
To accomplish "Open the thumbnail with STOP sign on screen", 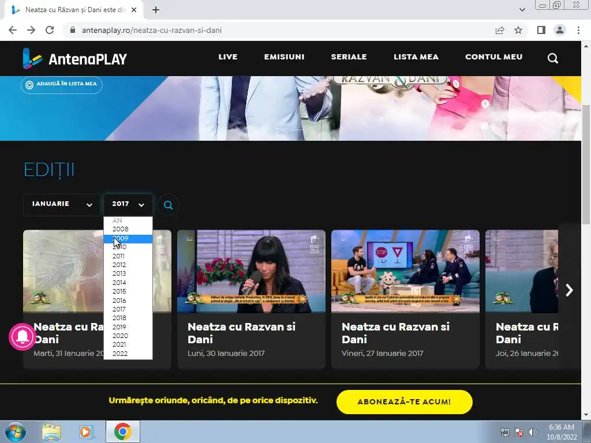I will coord(405,271).
